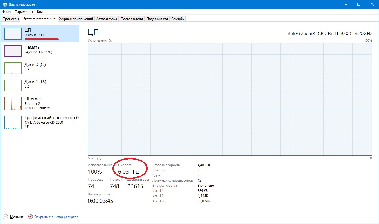Image resolution: width=379 pixels, height=224 pixels.
Task: Open the Файл menu
Action: point(6,12)
